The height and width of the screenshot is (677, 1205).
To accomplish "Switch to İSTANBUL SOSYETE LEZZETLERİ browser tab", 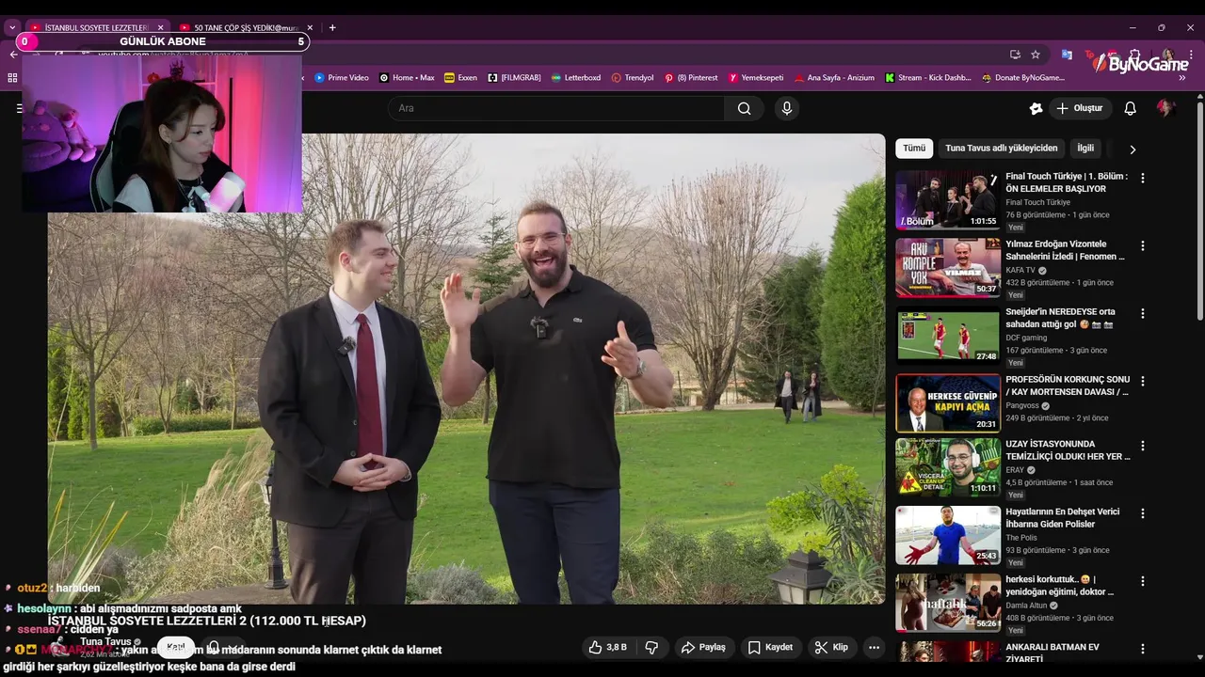I will click(94, 28).
